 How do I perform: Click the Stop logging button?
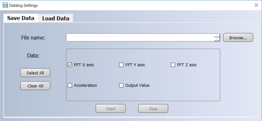pyautogui.click(x=153, y=108)
